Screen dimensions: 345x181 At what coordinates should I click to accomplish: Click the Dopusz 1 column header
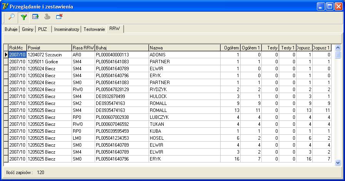pos(322,48)
